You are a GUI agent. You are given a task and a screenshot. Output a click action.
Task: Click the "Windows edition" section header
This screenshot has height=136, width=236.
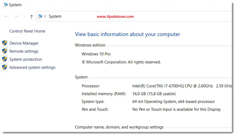click(90, 45)
